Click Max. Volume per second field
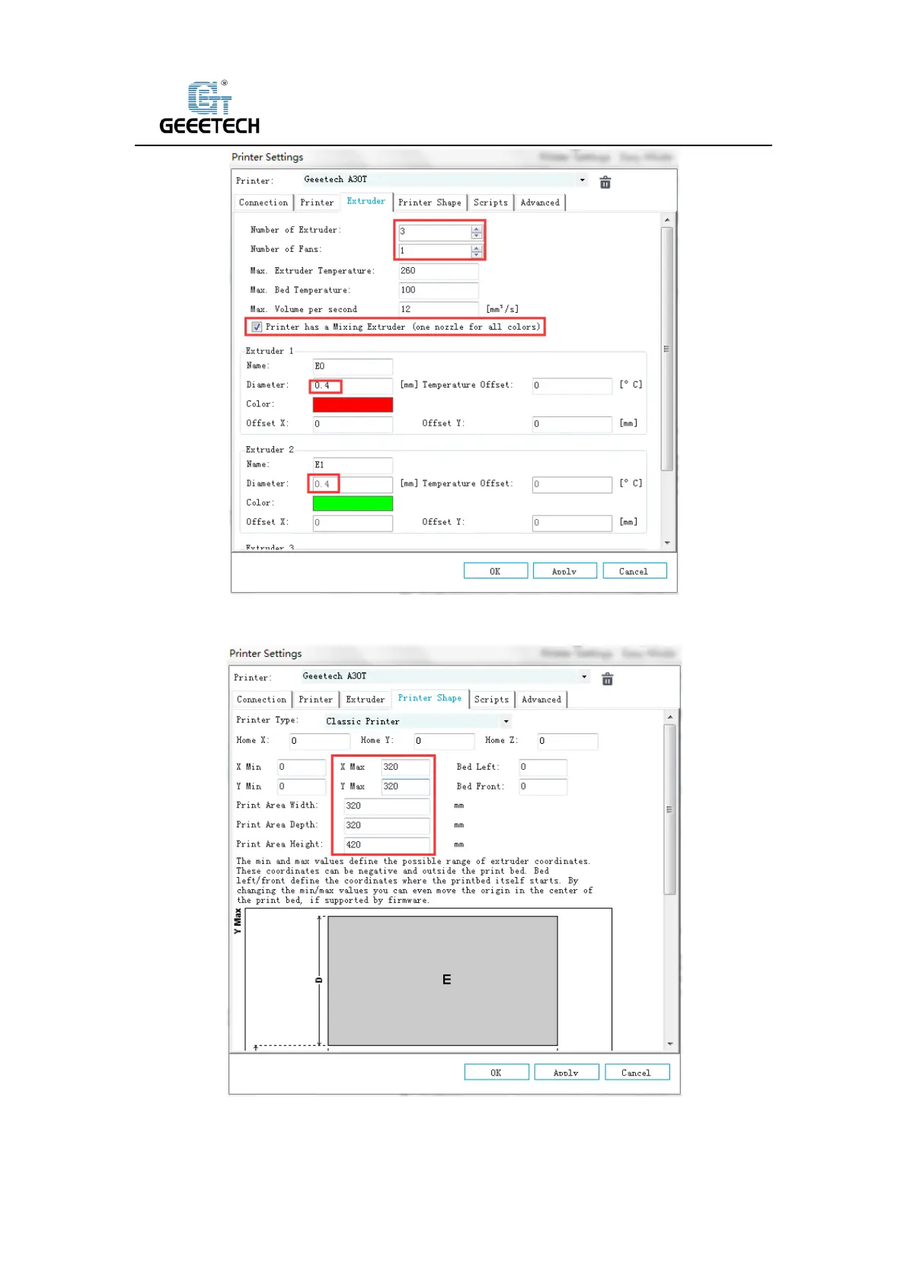This screenshot has height=1282, width=907. coord(438,309)
